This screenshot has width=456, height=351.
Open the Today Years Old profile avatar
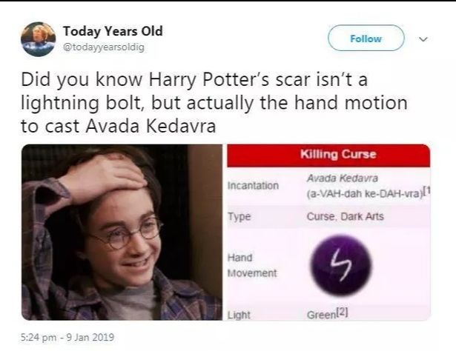(38, 39)
